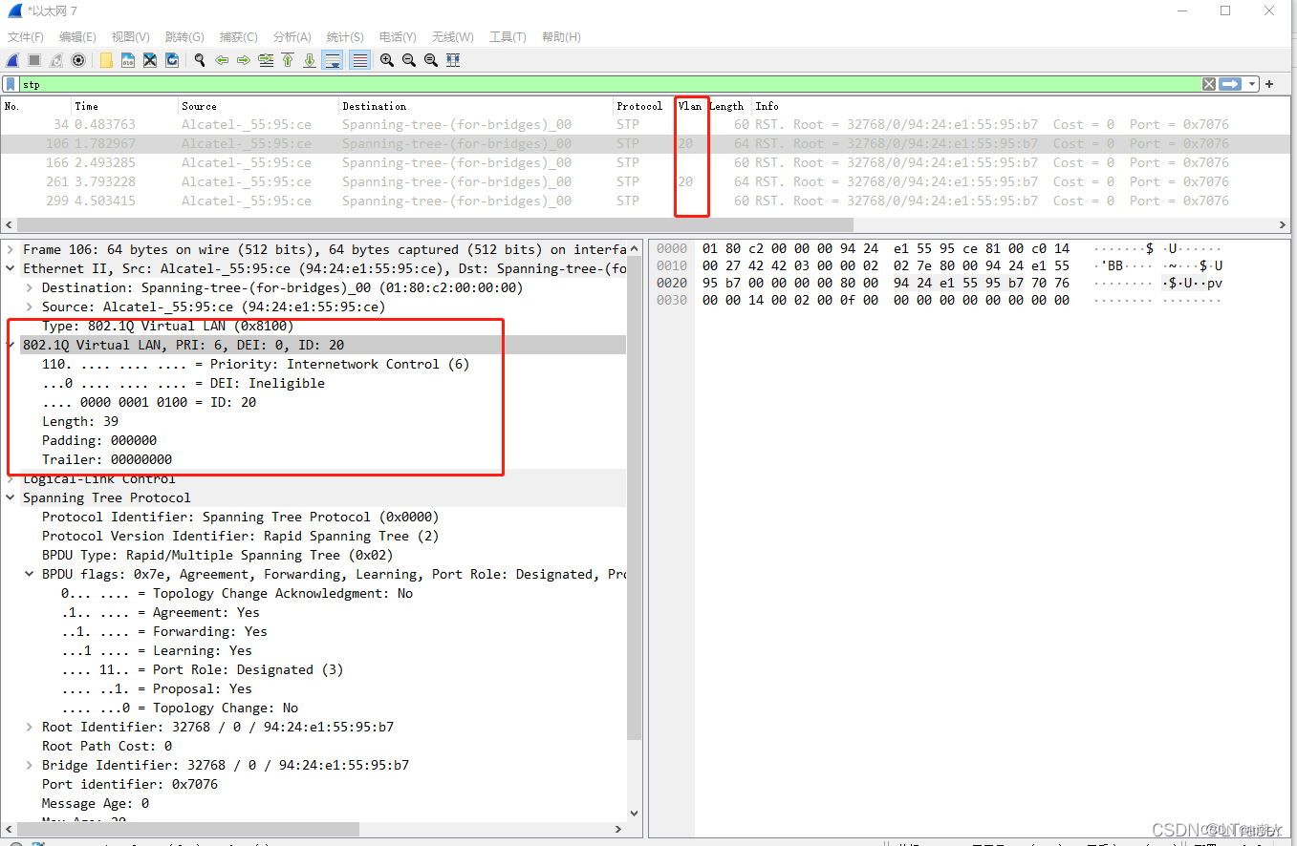Open the find packet magnifier icon
Viewport: 1297px width, 846px height.
coord(200,60)
